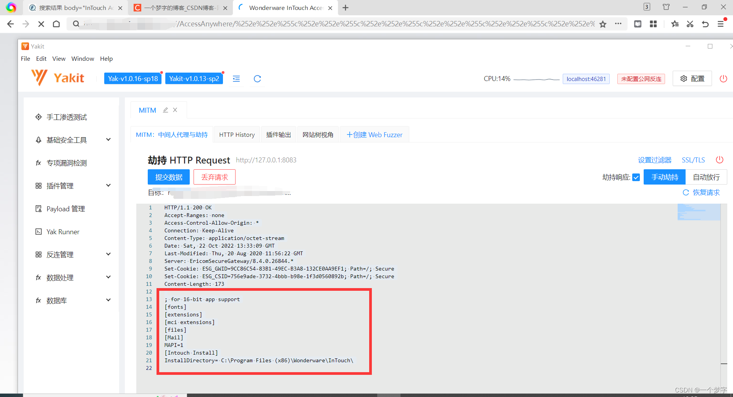Open the HTTP History tab
Image resolution: width=733 pixels, height=397 pixels.
pos(237,135)
